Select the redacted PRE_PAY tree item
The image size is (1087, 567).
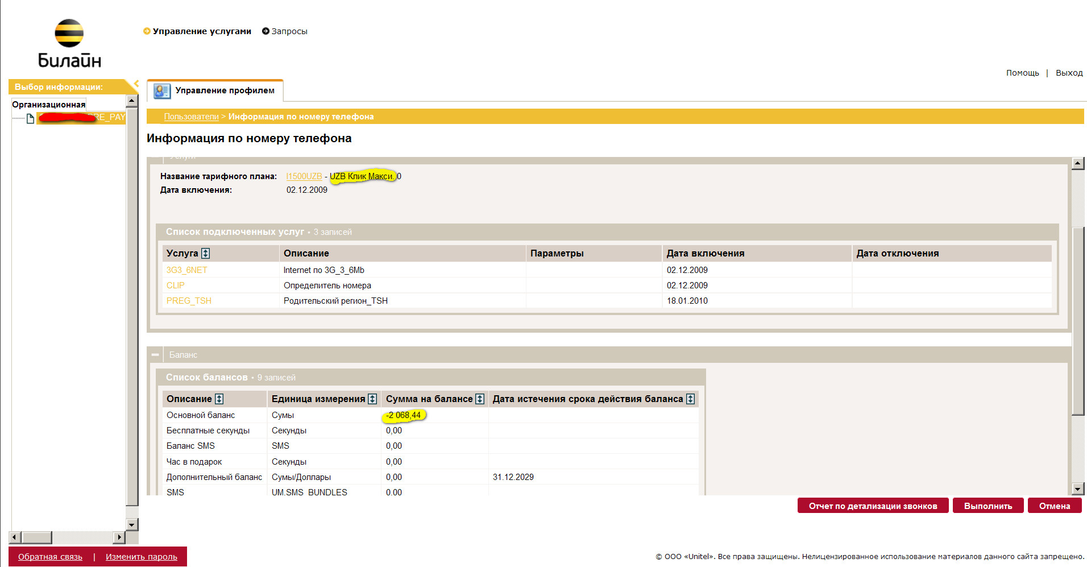[81, 117]
